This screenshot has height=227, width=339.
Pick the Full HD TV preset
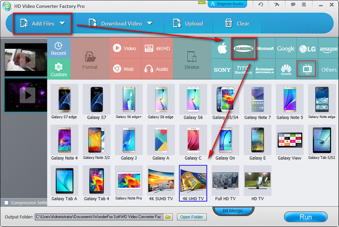point(225,183)
